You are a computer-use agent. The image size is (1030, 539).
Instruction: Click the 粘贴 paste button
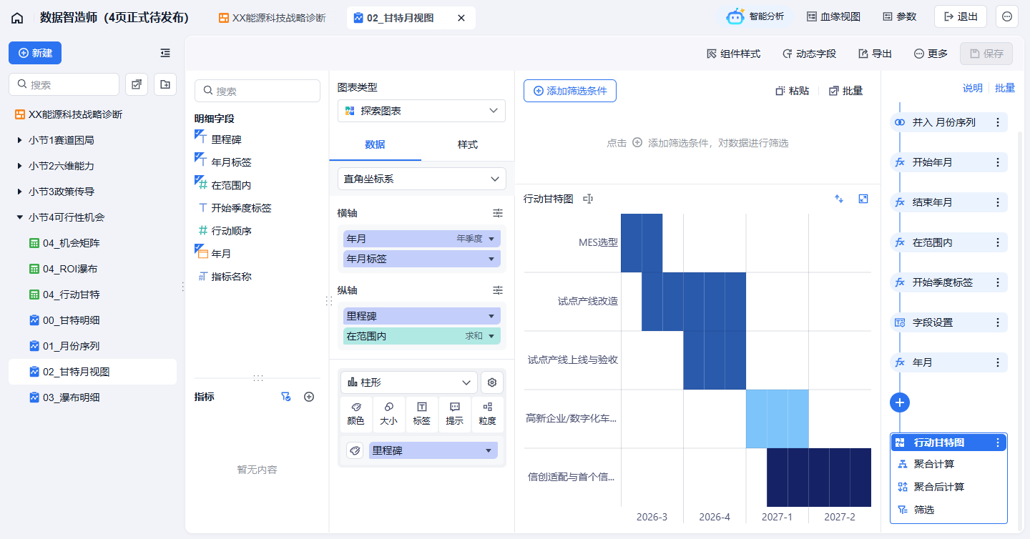pos(793,91)
